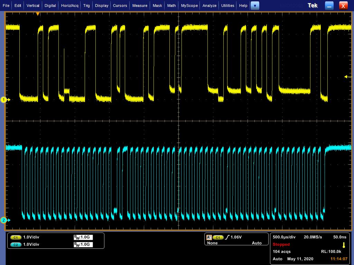Click the red Stopped acquisition status
This screenshot has width=354, height=265.
click(x=281, y=244)
